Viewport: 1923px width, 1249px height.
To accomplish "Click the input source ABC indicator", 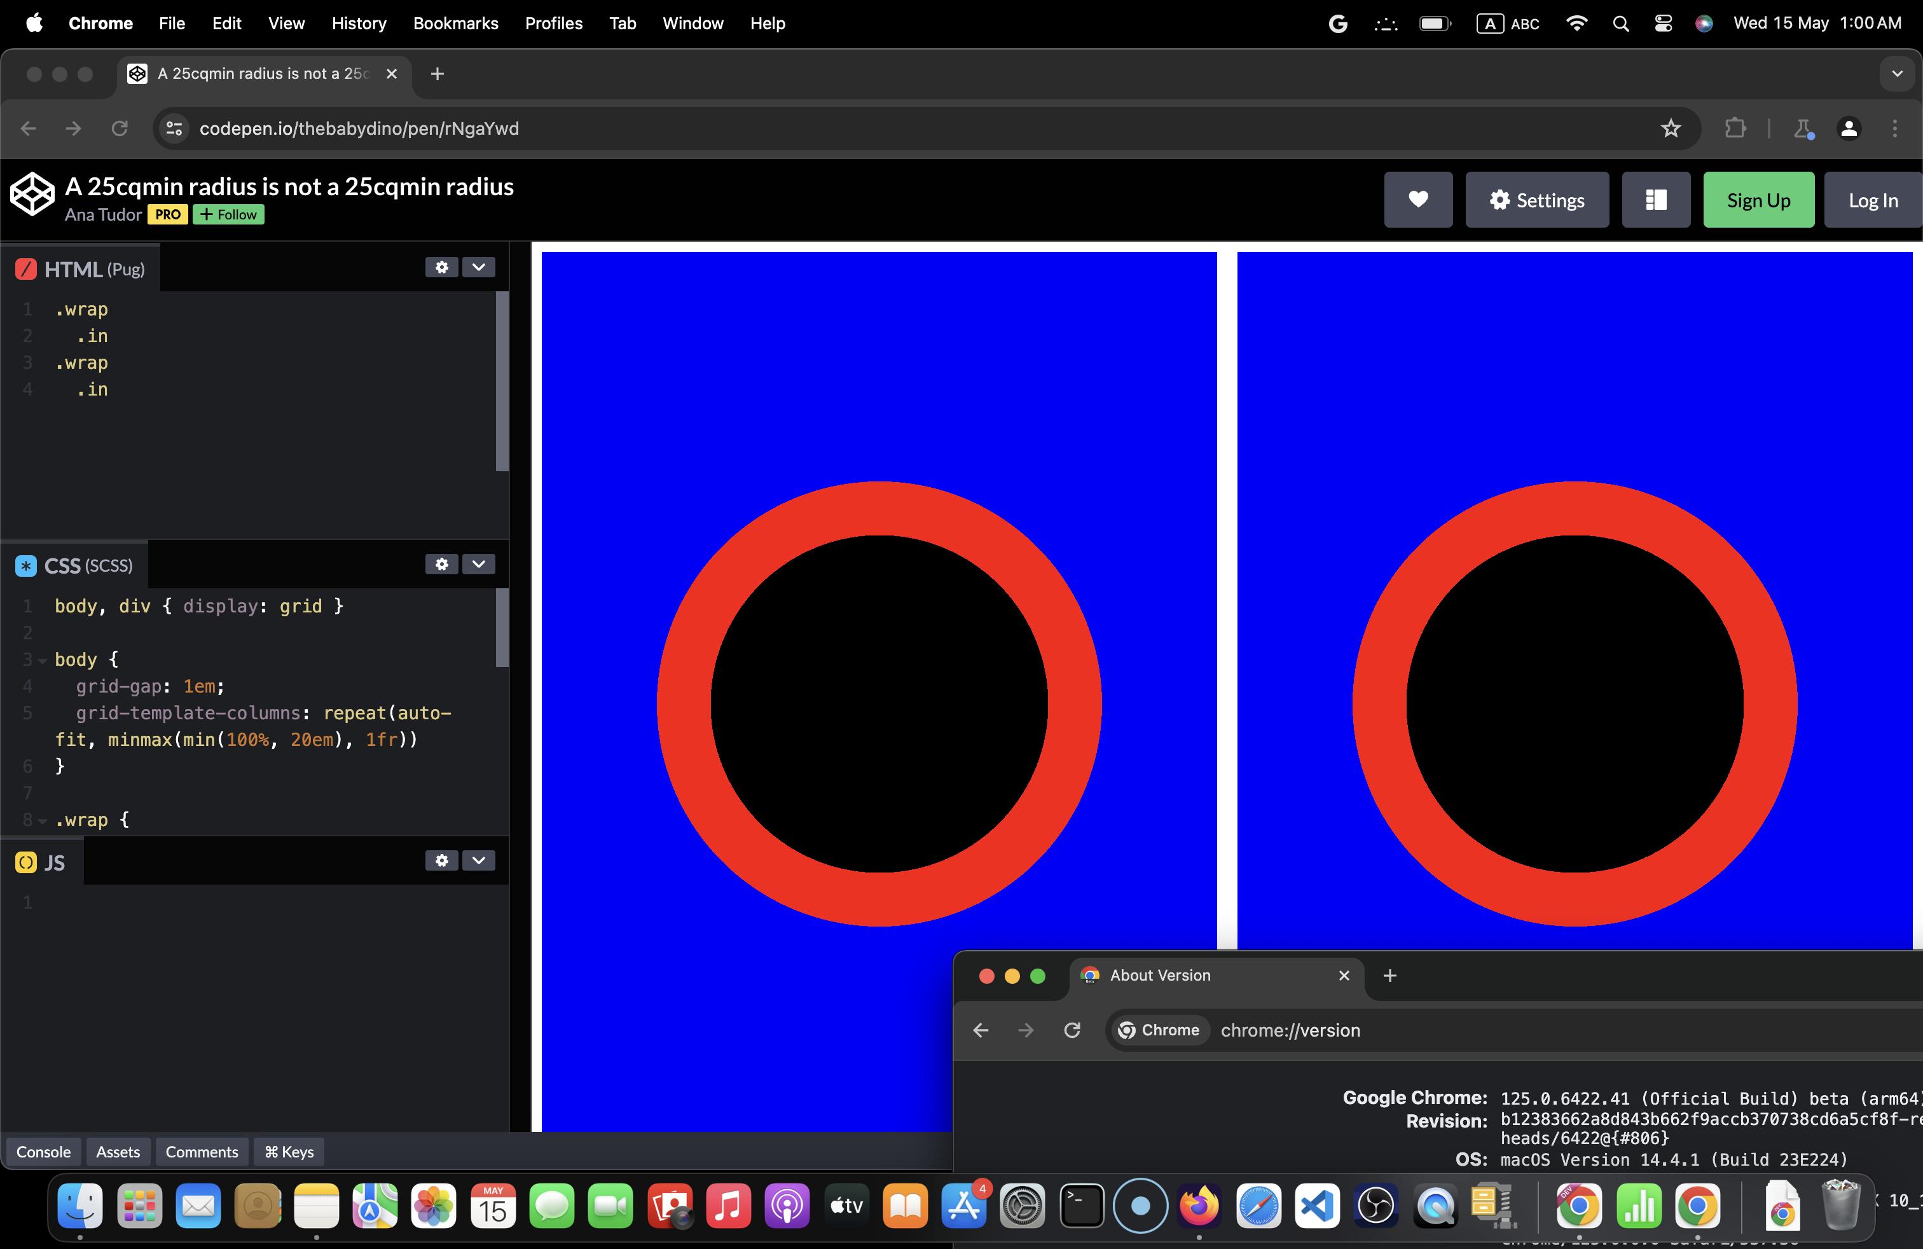I will point(1508,24).
